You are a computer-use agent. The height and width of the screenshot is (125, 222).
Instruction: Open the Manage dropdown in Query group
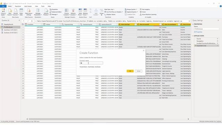(54, 15)
